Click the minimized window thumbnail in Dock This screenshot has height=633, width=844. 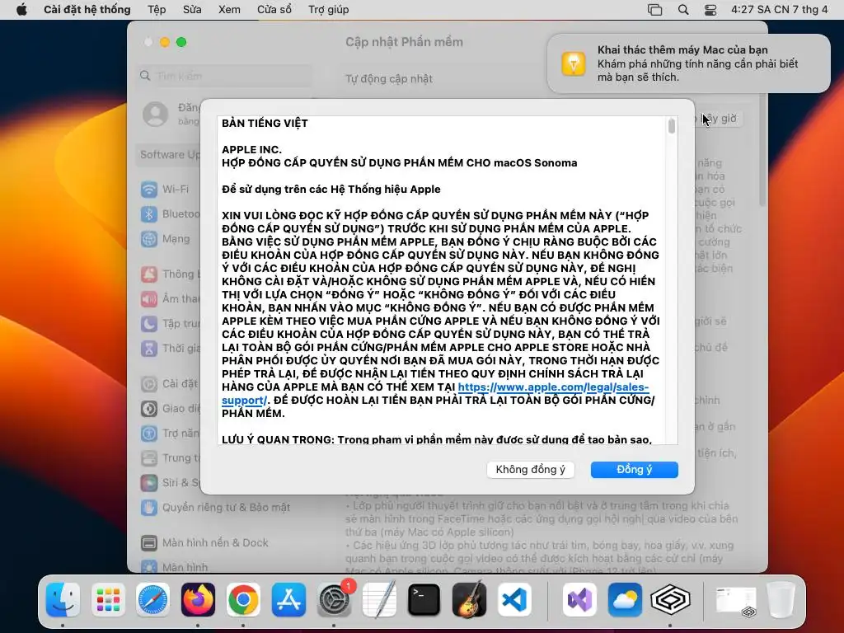[x=736, y=600]
